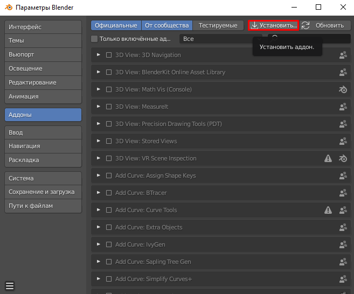Expand the BlenderKit addon details

[99, 72]
